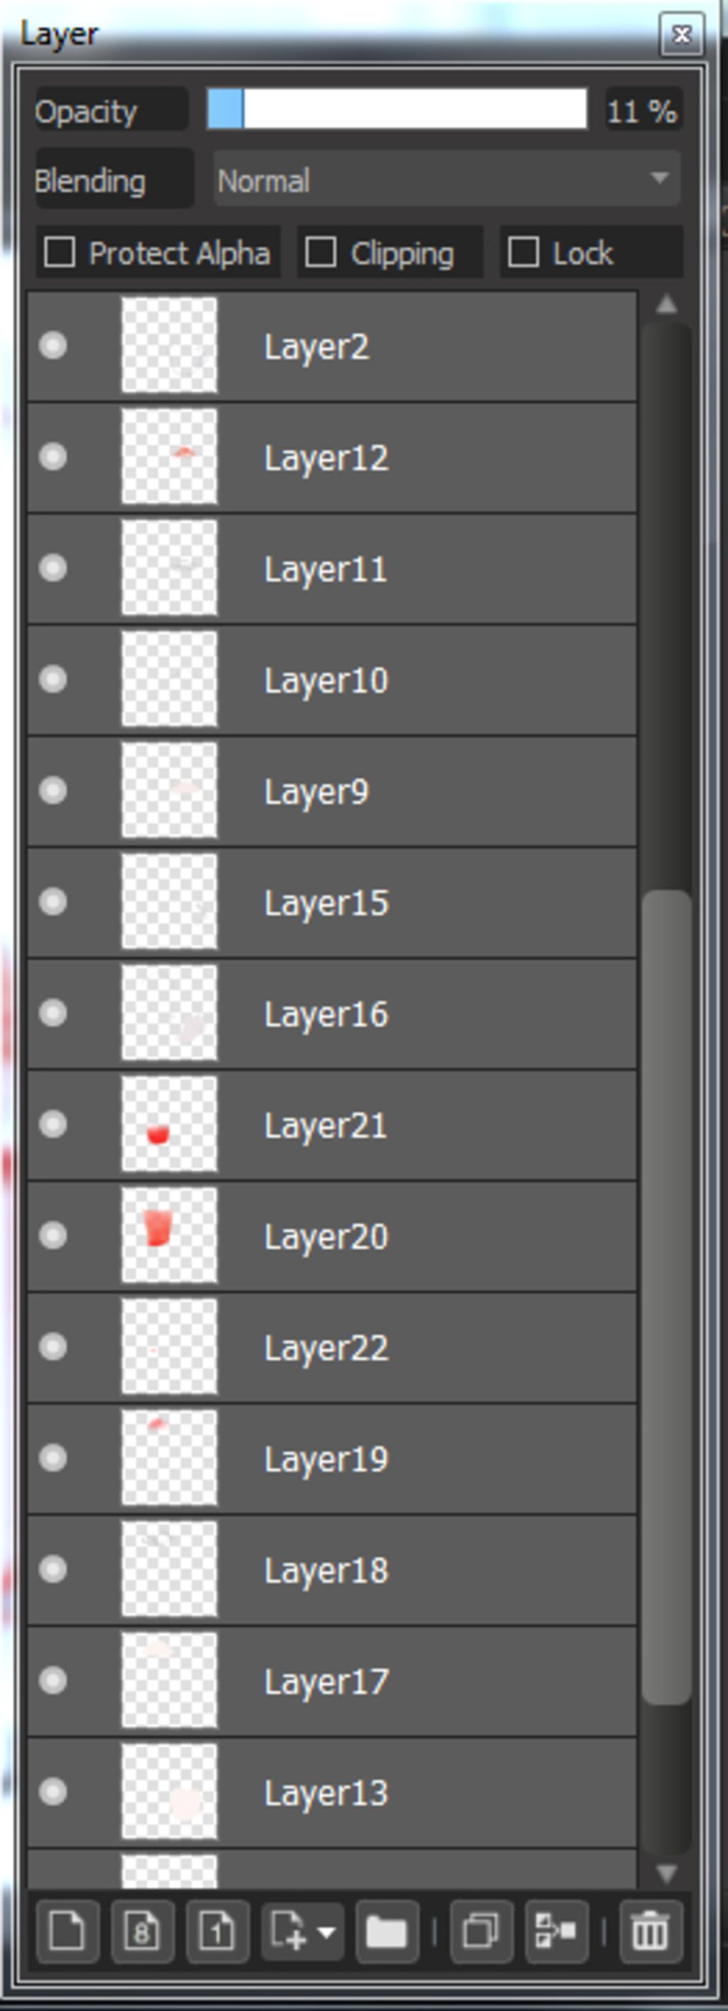728x2011 pixels.
Task: Click the layer list scroll-up arrow
Action: (x=666, y=304)
